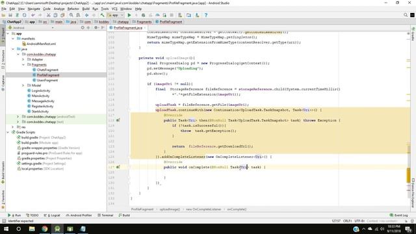Toggle the Device File Explorer button
This screenshot has height=234, width=416.
(x=413, y=193)
